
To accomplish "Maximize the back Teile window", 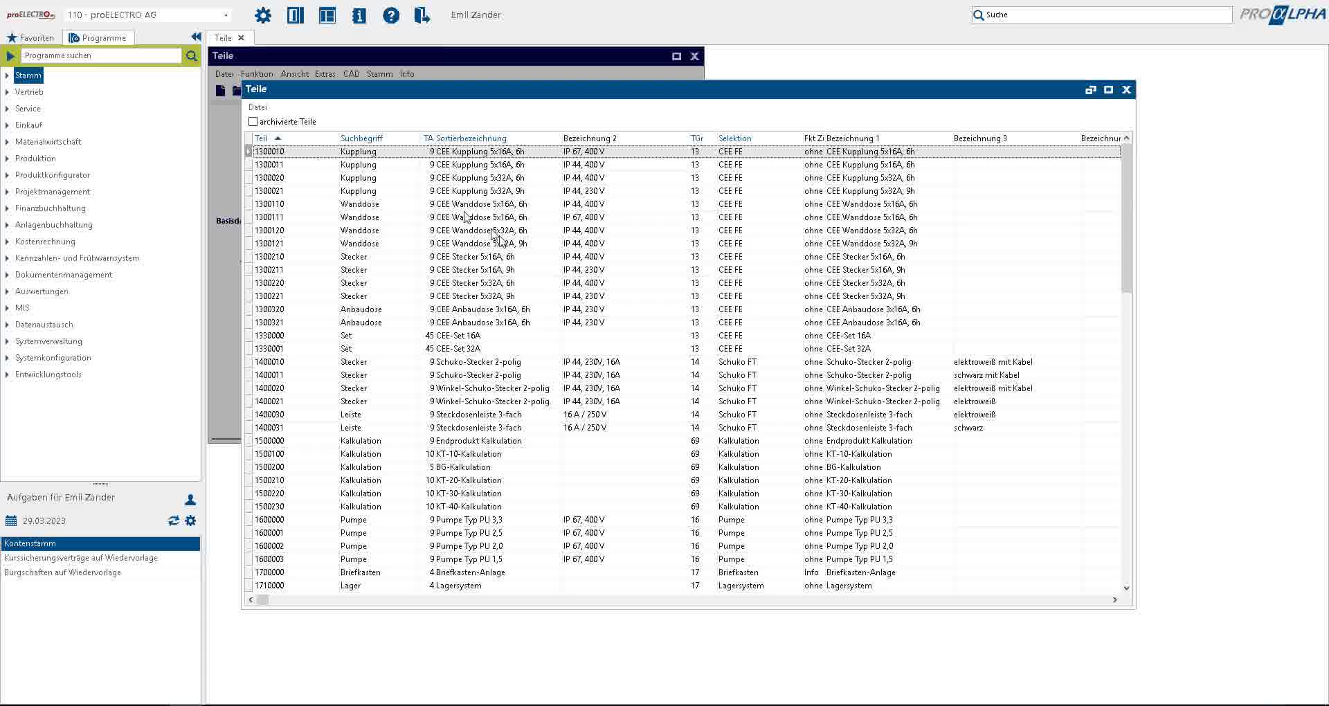I will coord(677,56).
